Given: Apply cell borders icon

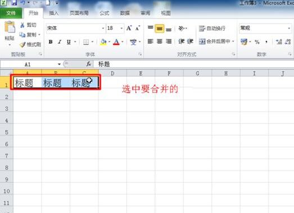Looking at the screenshot, I should coord(86,42).
